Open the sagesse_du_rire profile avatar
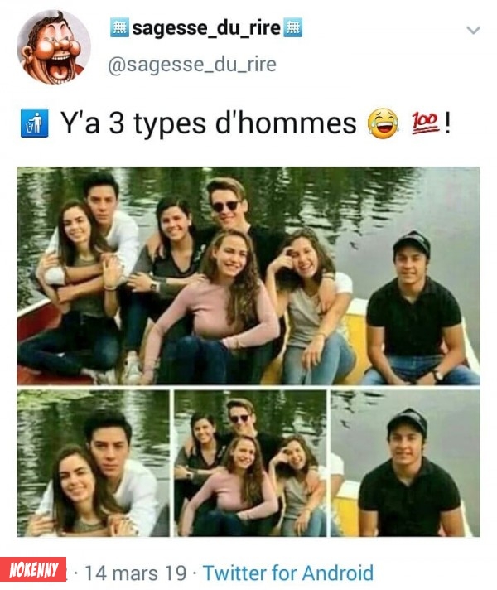497x590 pixels. pos(54,46)
